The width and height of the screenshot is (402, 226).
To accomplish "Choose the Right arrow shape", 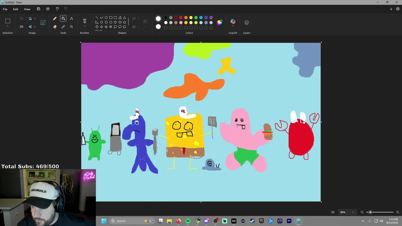I will pos(115,22).
